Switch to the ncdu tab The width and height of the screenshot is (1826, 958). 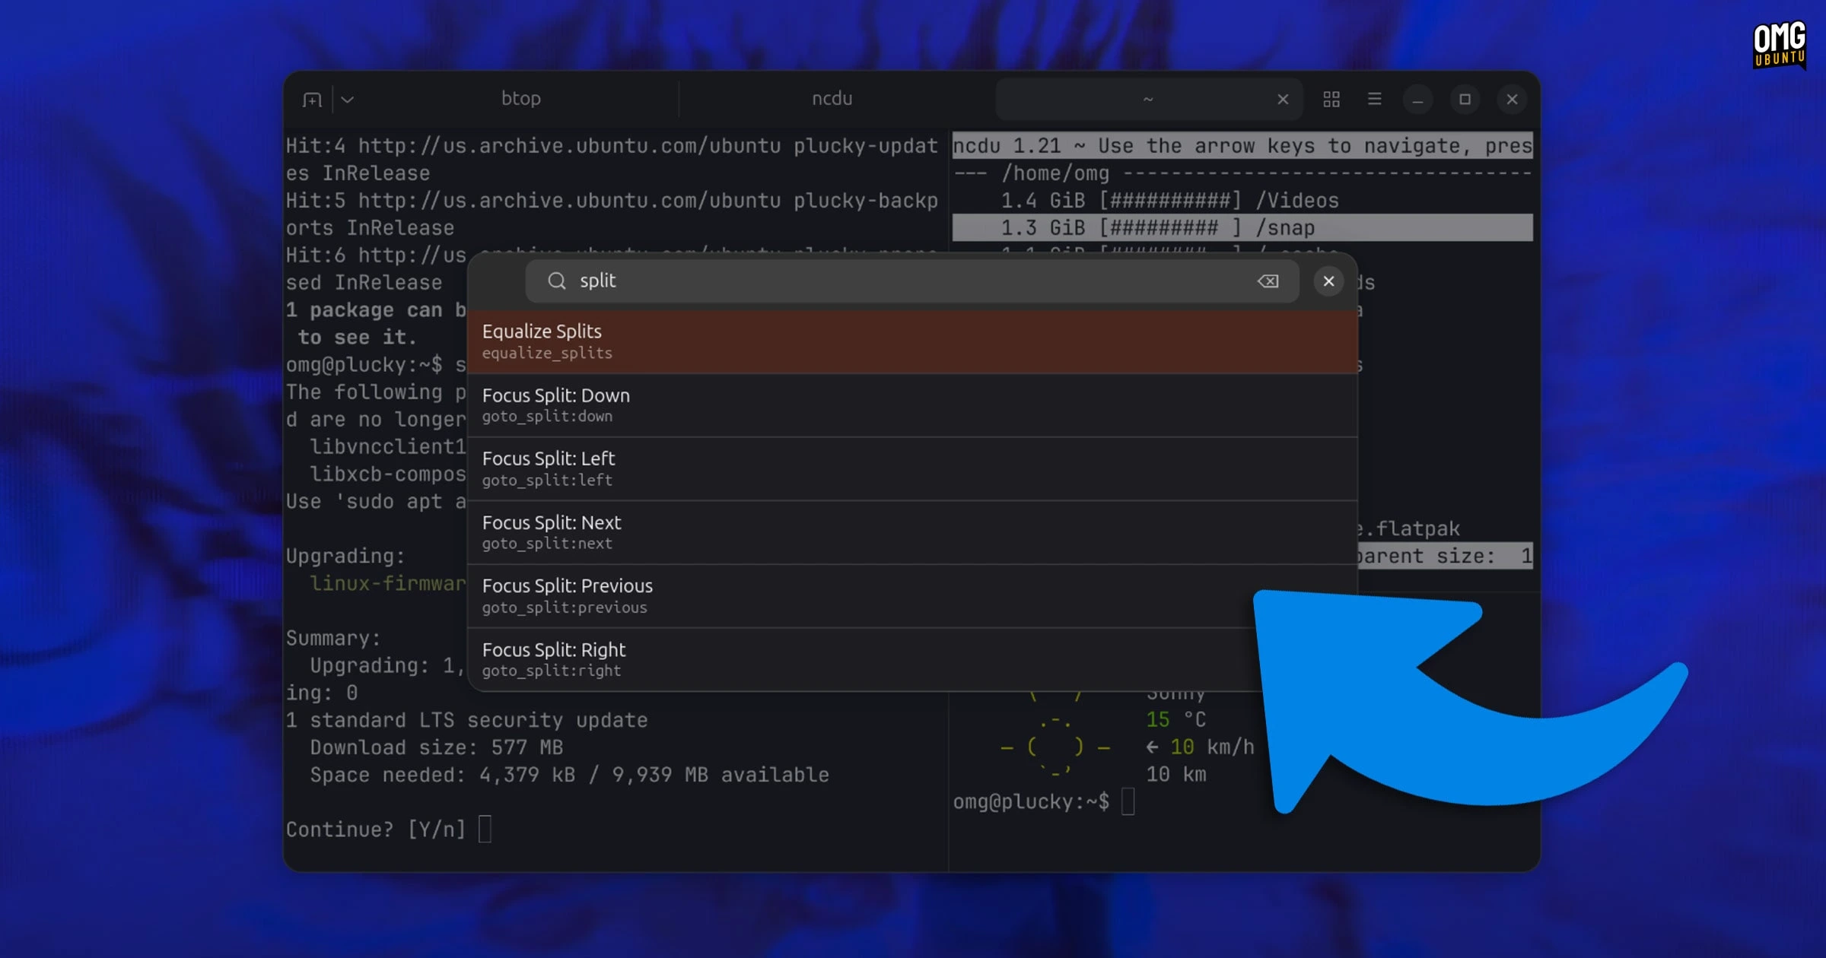pyautogui.click(x=832, y=99)
